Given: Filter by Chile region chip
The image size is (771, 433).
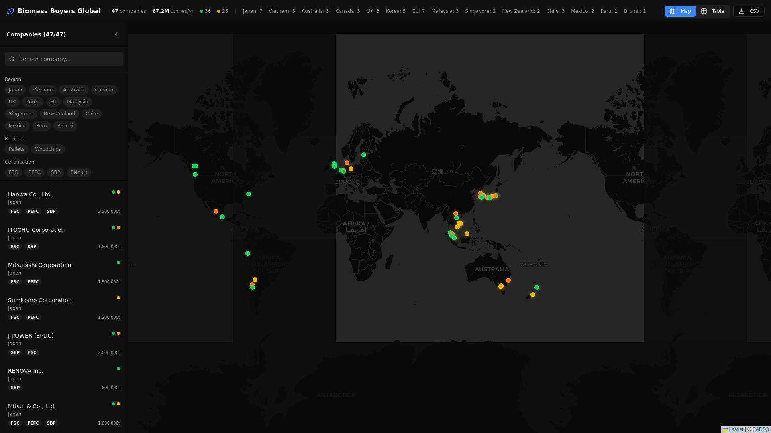Looking at the screenshot, I should 92,114.
